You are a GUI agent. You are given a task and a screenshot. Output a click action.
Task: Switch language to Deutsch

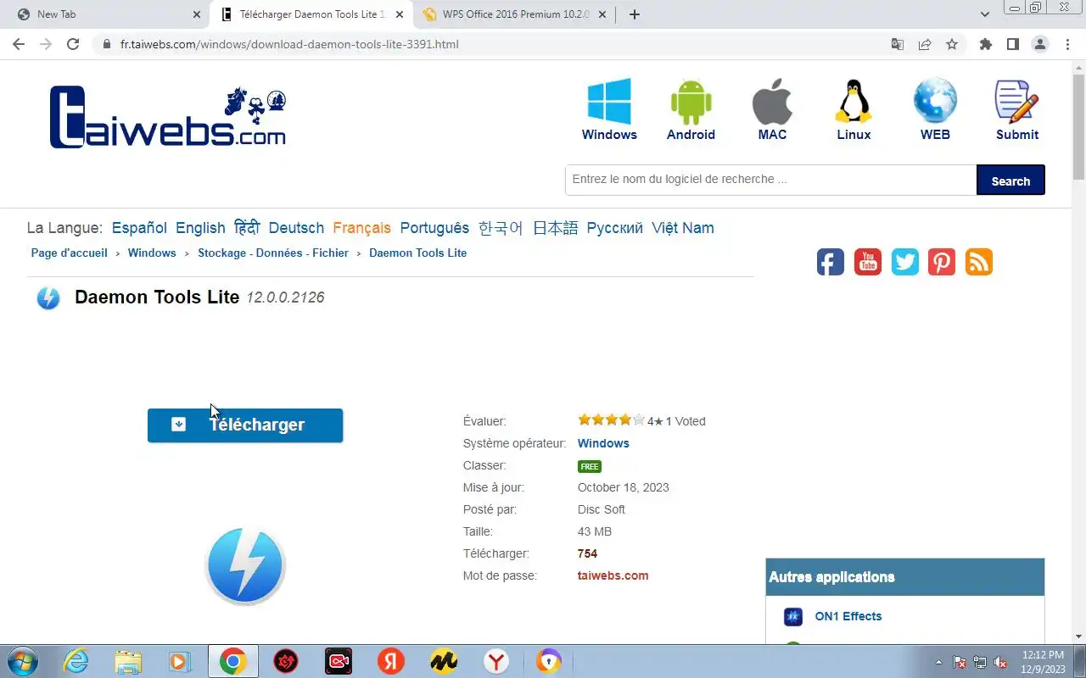click(296, 228)
